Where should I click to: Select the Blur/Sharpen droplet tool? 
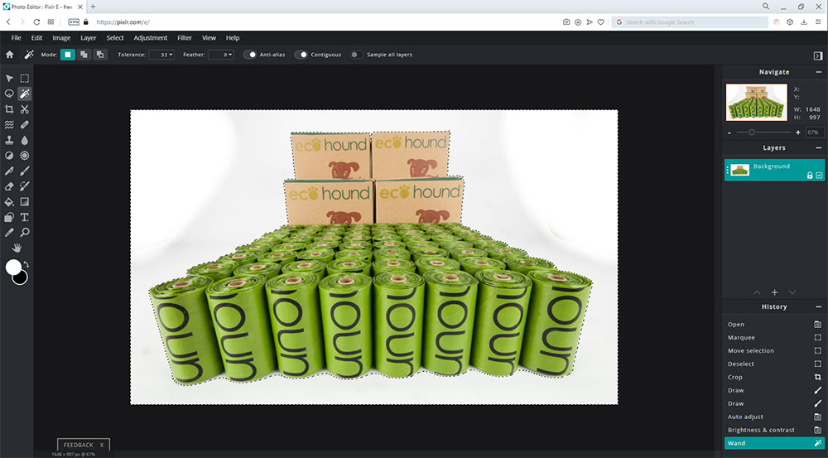[24, 140]
